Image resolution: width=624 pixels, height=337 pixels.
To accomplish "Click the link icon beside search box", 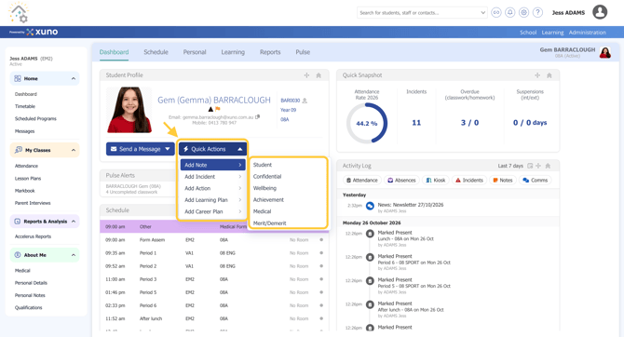I will [496, 13].
